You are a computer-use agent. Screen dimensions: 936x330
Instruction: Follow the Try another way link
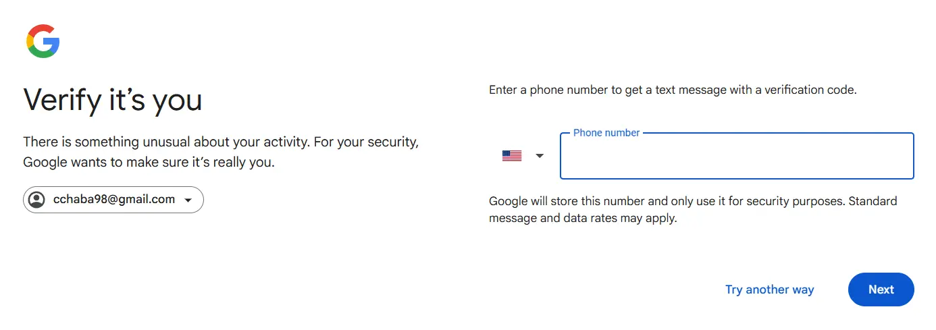tap(769, 290)
